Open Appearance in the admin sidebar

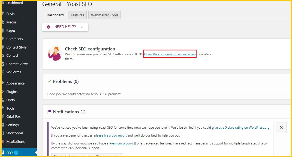coord(15,83)
